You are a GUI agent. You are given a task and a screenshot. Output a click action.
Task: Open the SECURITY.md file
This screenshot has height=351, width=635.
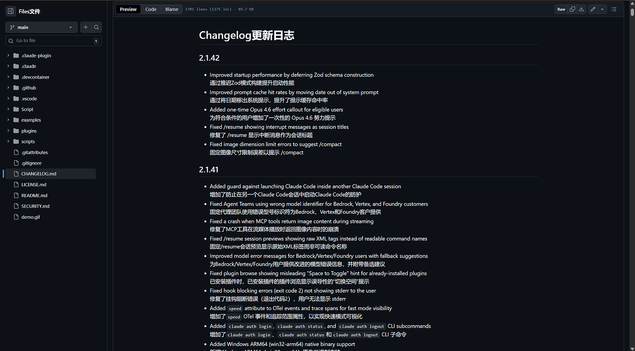(50, 206)
